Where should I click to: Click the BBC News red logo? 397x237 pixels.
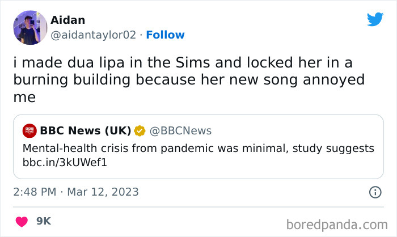coord(29,131)
